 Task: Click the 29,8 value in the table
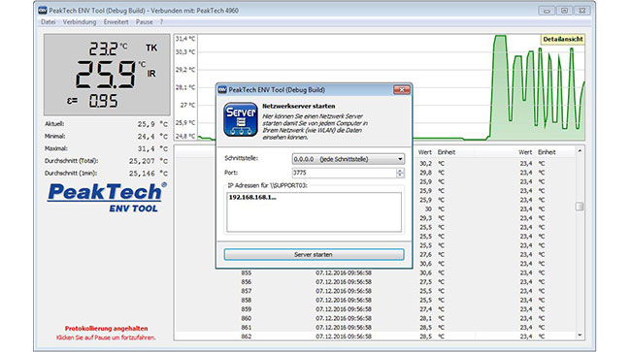tap(425, 173)
